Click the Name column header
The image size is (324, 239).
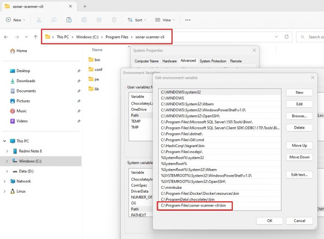click(x=97, y=50)
